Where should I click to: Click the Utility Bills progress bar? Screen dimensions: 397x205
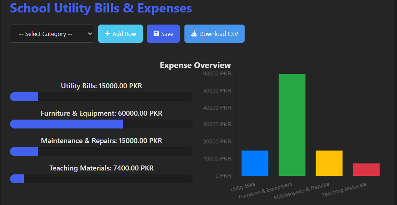point(101,97)
